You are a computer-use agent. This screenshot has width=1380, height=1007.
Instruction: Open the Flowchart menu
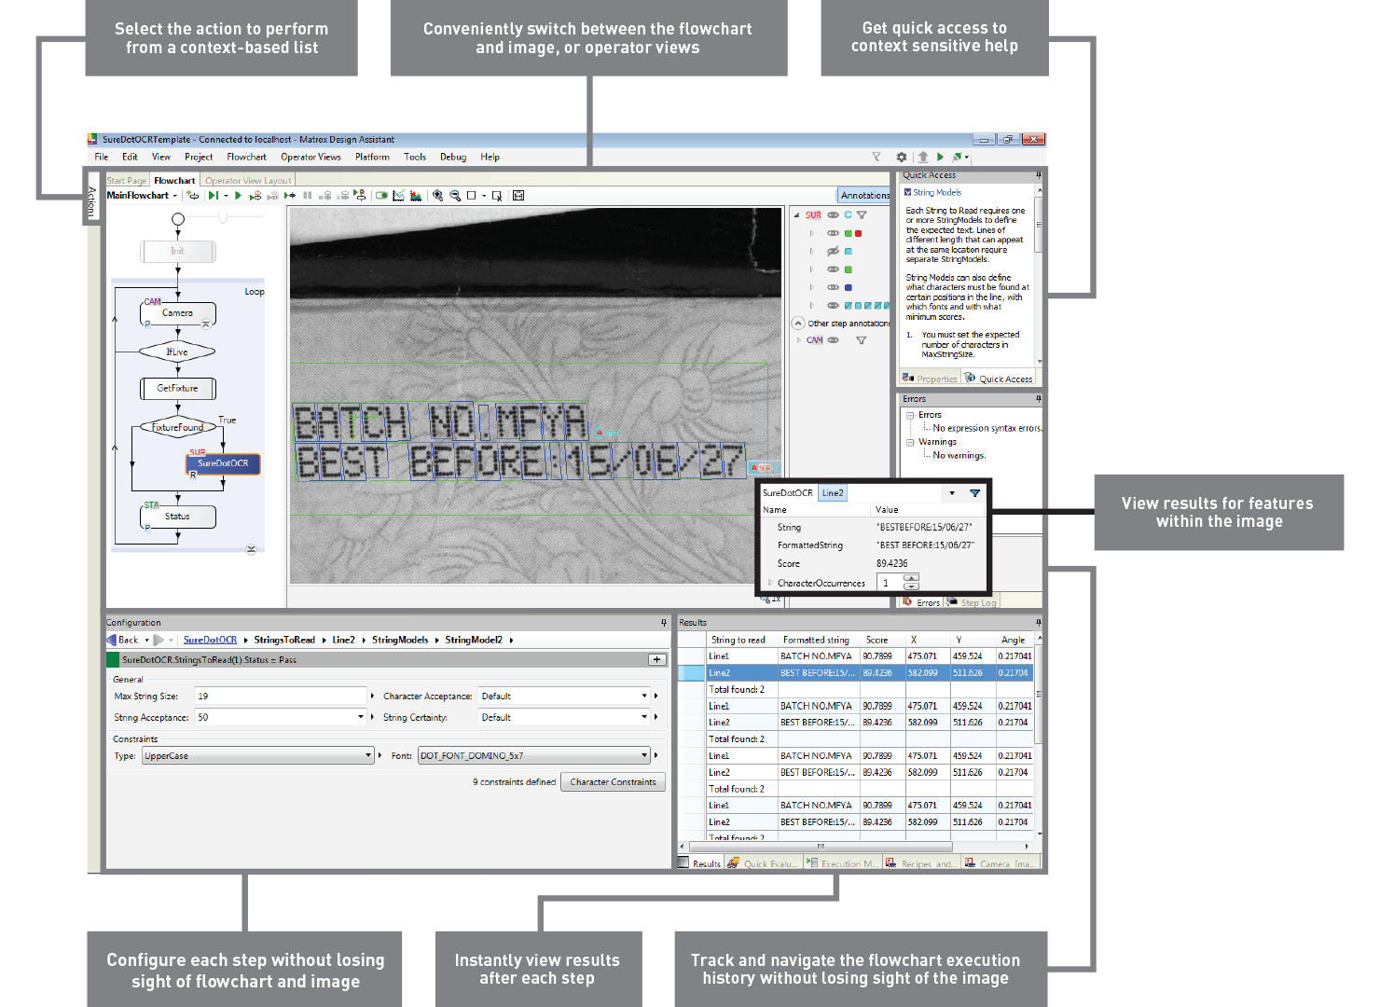(x=246, y=158)
